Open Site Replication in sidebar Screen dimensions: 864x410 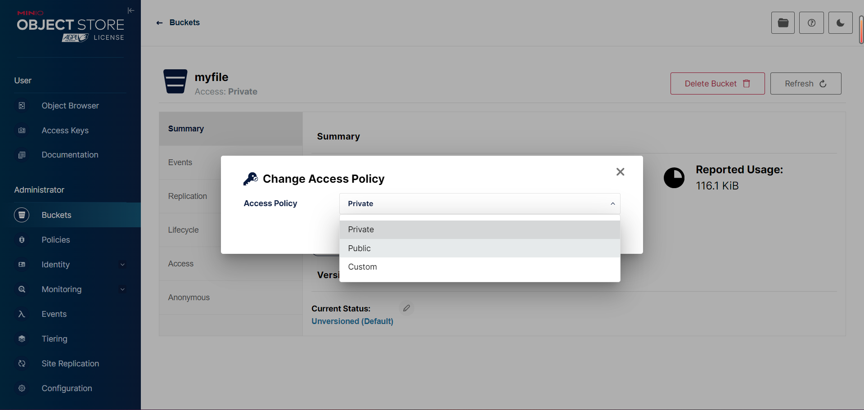pyautogui.click(x=70, y=364)
